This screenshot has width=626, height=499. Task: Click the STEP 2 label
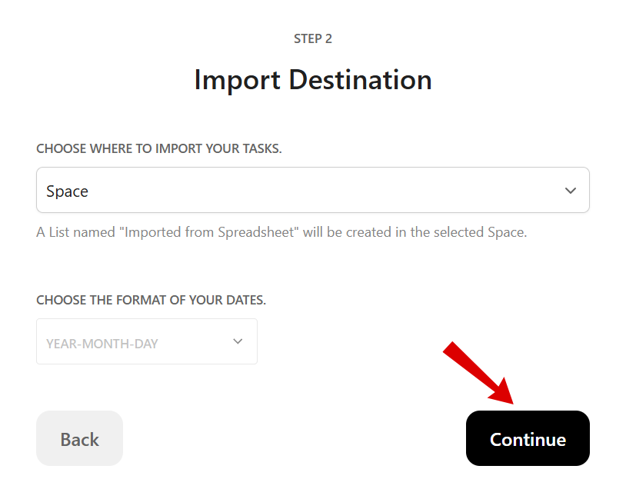tap(313, 38)
